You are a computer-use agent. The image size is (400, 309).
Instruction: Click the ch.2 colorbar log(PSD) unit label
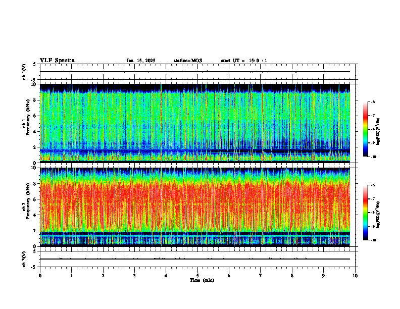coord(378,215)
